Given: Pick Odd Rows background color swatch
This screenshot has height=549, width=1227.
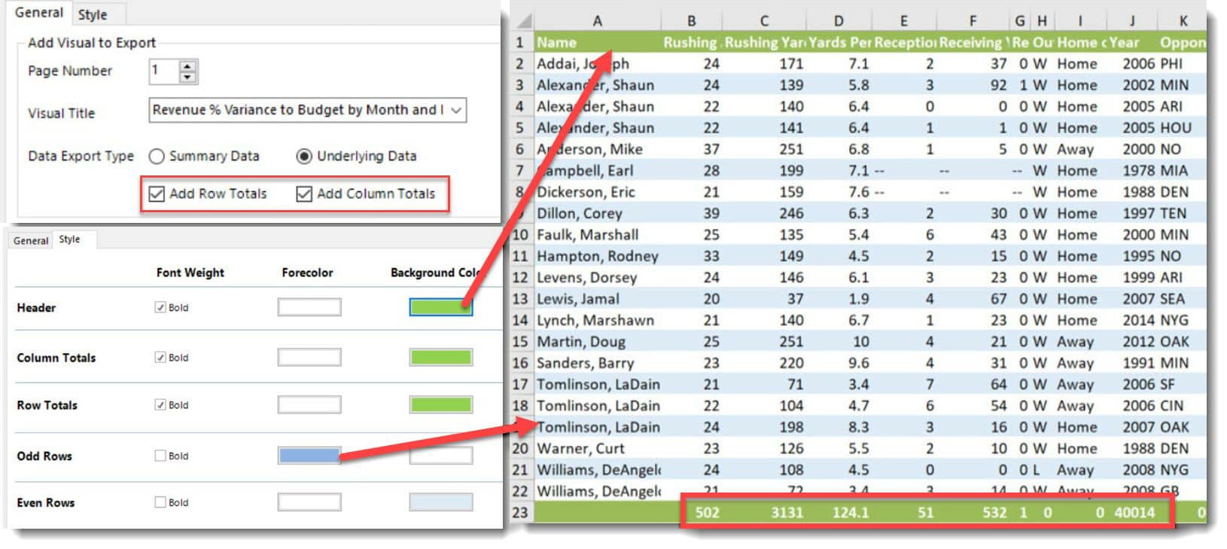Looking at the screenshot, I should point(441,456).
